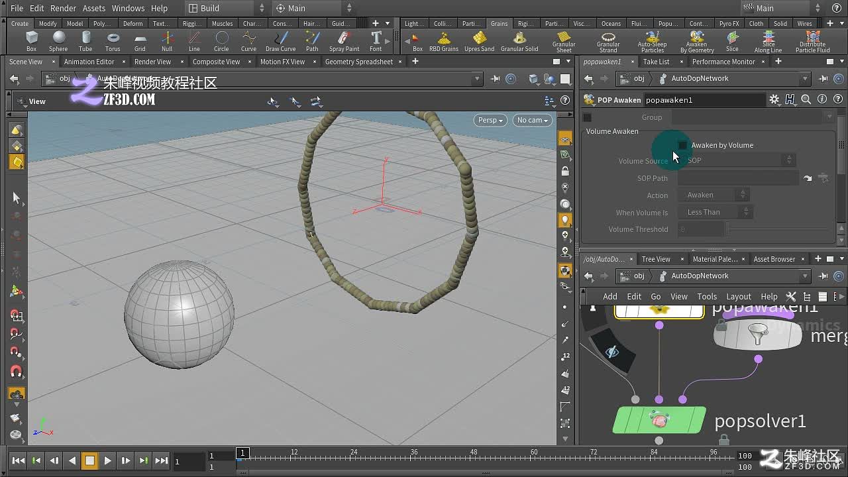
Task: Select the popsolver1 node
Action: point(659,420)
